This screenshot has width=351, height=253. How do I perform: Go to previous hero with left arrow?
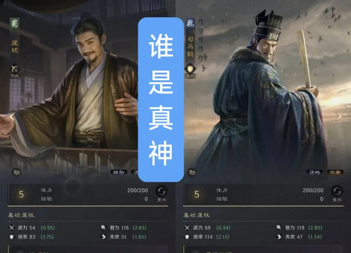pyautogui.click(x=11, y=116)
